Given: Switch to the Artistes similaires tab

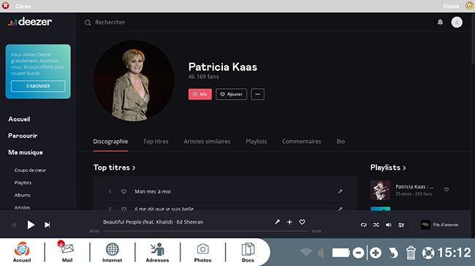Looking at the screenshot, I should [207, 141].
